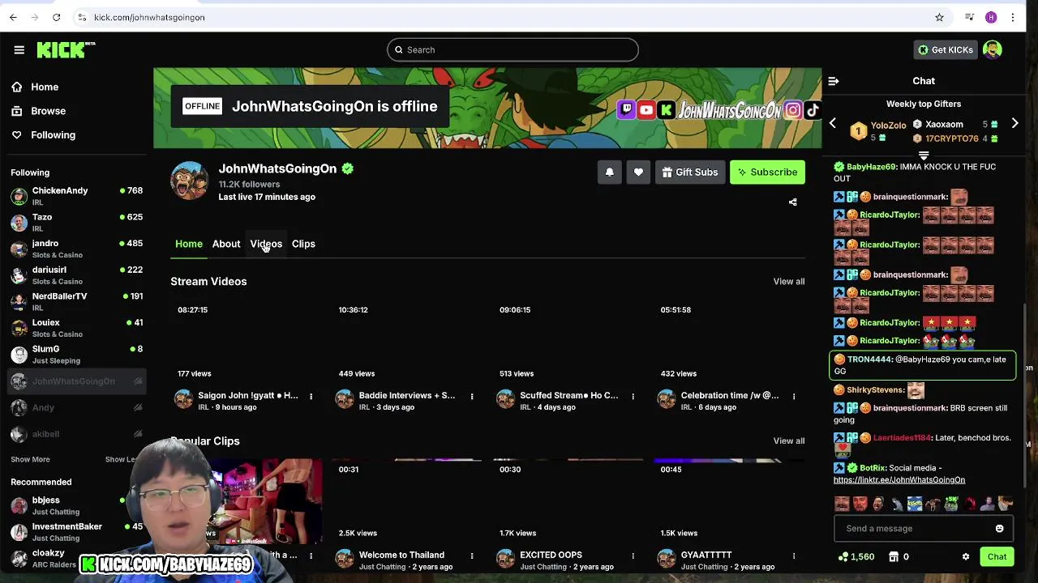
Task: Open the EXCITED OOPS clip thumbnail
Action: pos(568,502)
